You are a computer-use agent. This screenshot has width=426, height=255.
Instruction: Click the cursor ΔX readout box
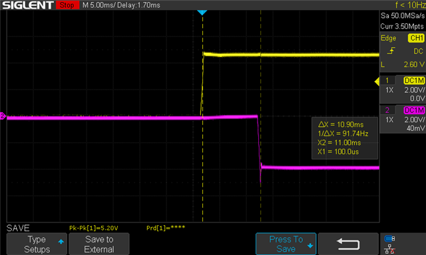click(x=345, y=138)
